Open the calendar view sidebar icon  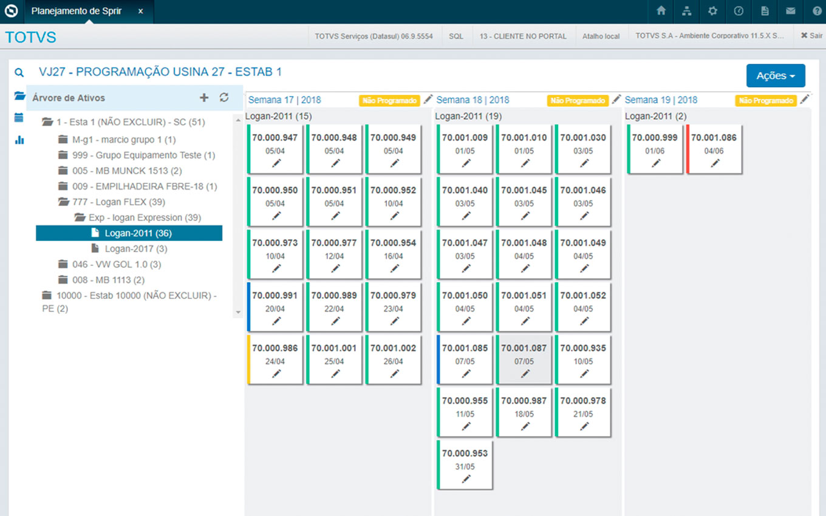[x=19, y=118]
